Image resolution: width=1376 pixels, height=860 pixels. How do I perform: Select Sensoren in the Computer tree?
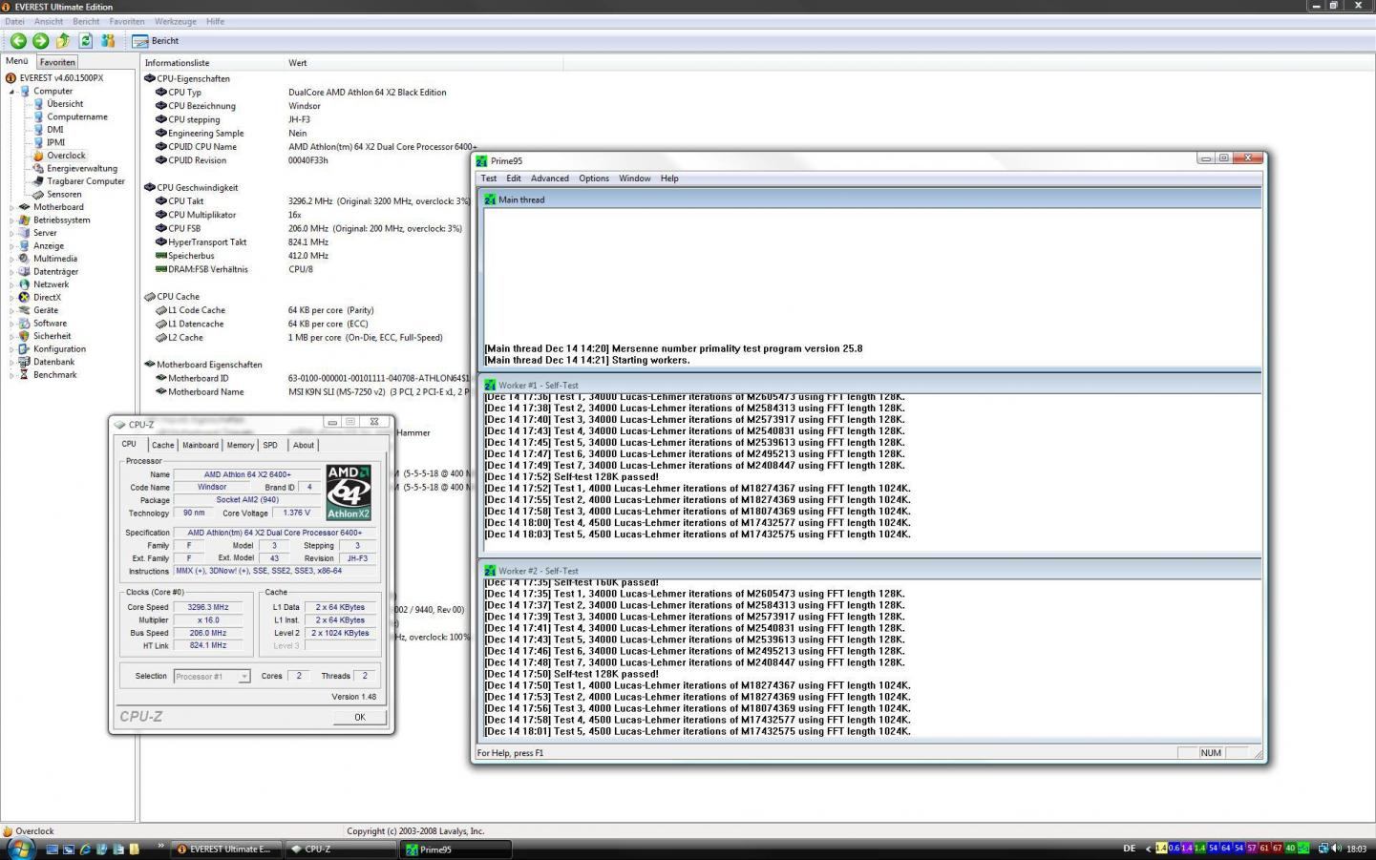[64, 194]
